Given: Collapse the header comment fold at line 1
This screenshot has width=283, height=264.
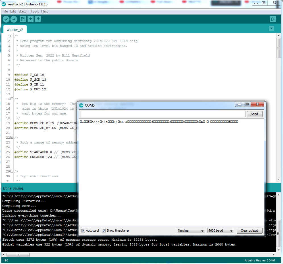Looking at the screenshot, I should click(11, 36).
